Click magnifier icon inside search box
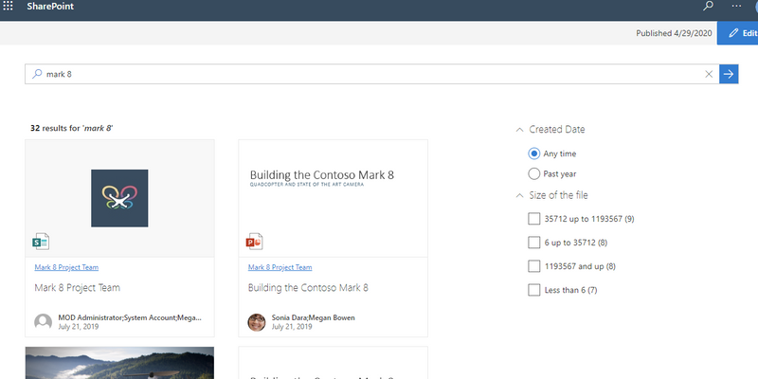Image resolution: width=758 pixels, height=379 pixels. (37, 74)
